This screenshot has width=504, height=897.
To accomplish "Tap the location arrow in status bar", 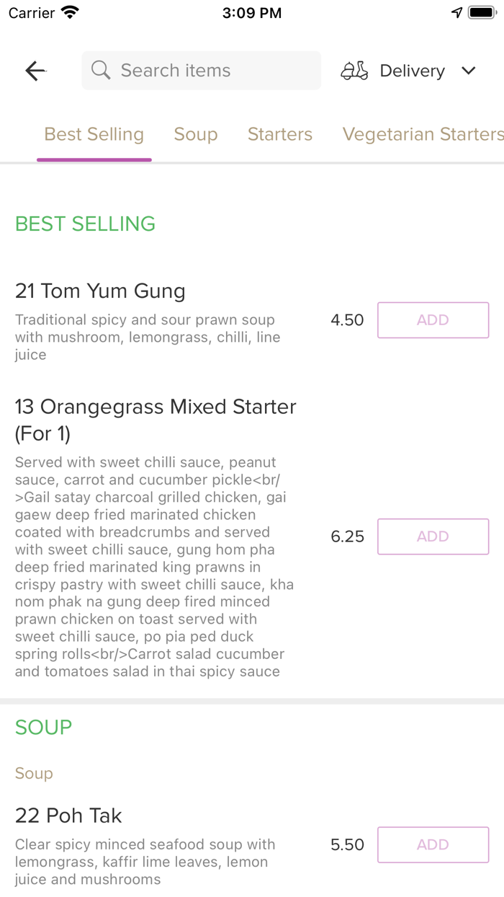I will click(456, 13).
